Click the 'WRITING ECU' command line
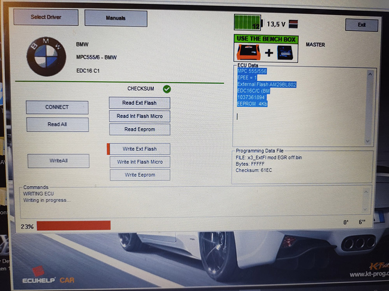389x291 pixels. (x=39, y=193)
